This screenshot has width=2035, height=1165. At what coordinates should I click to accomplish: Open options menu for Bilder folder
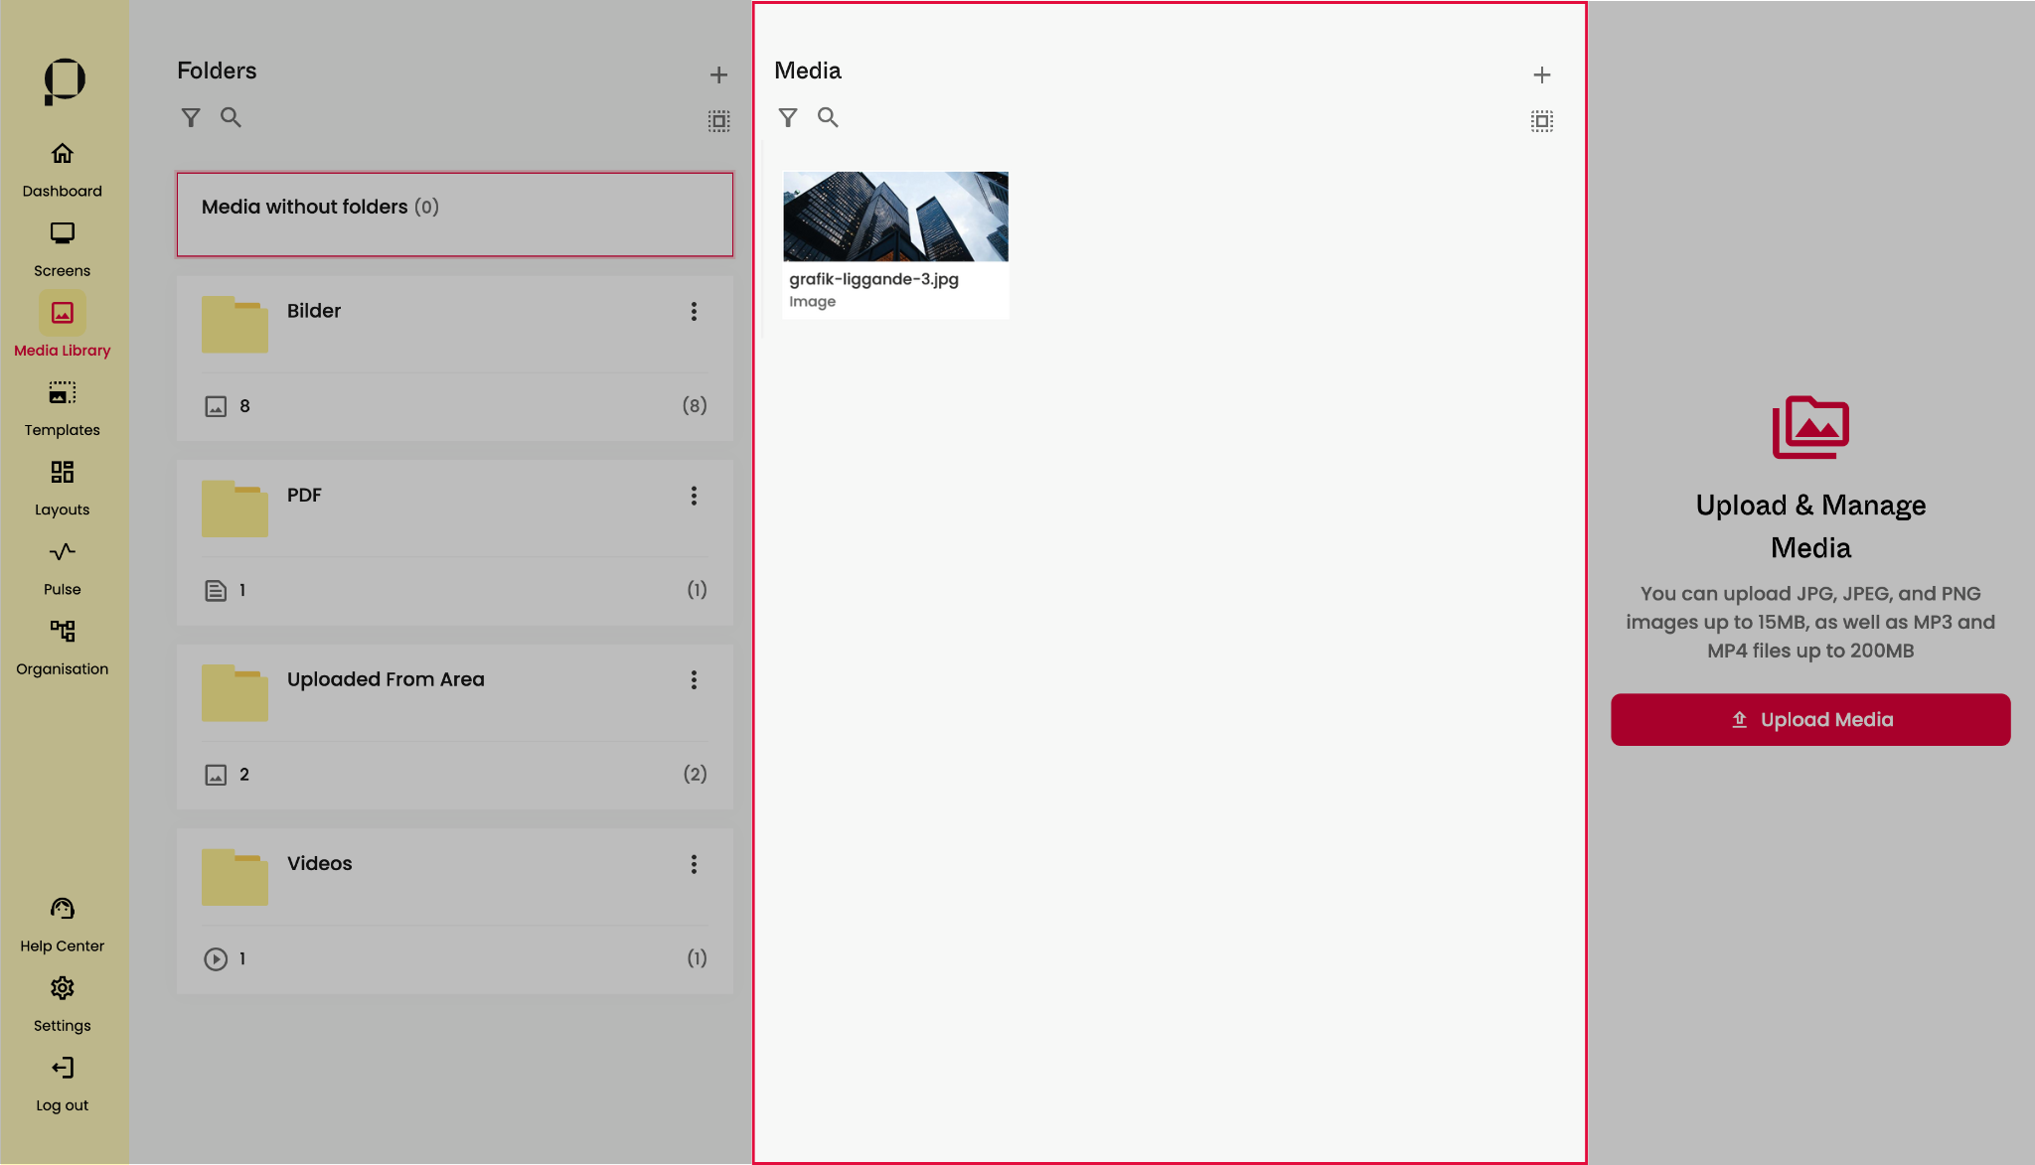[x=694, y=312]
